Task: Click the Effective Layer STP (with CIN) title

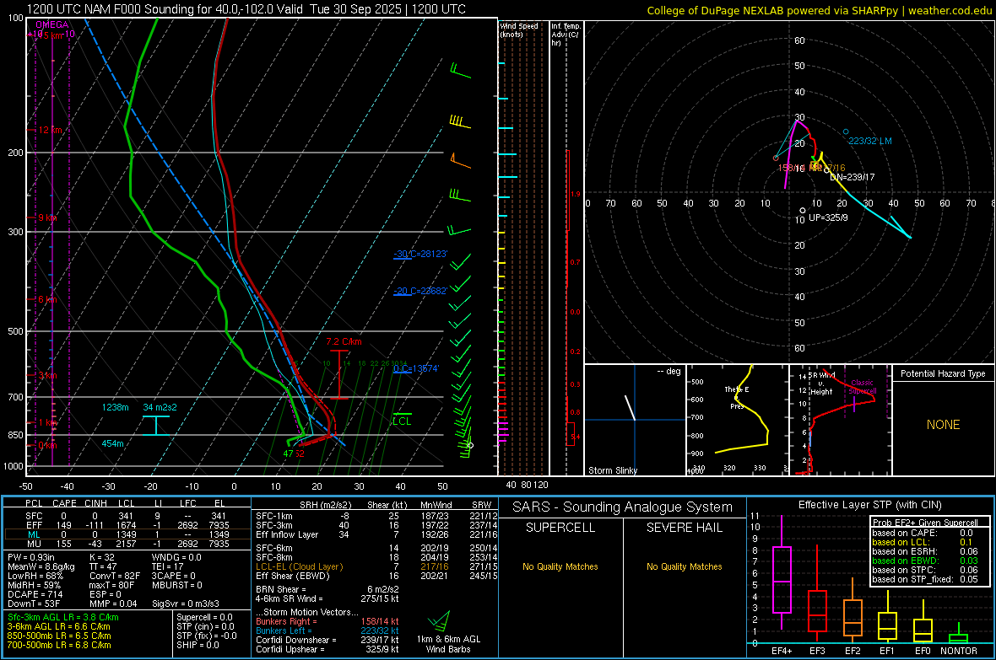Action: (869, 505)
